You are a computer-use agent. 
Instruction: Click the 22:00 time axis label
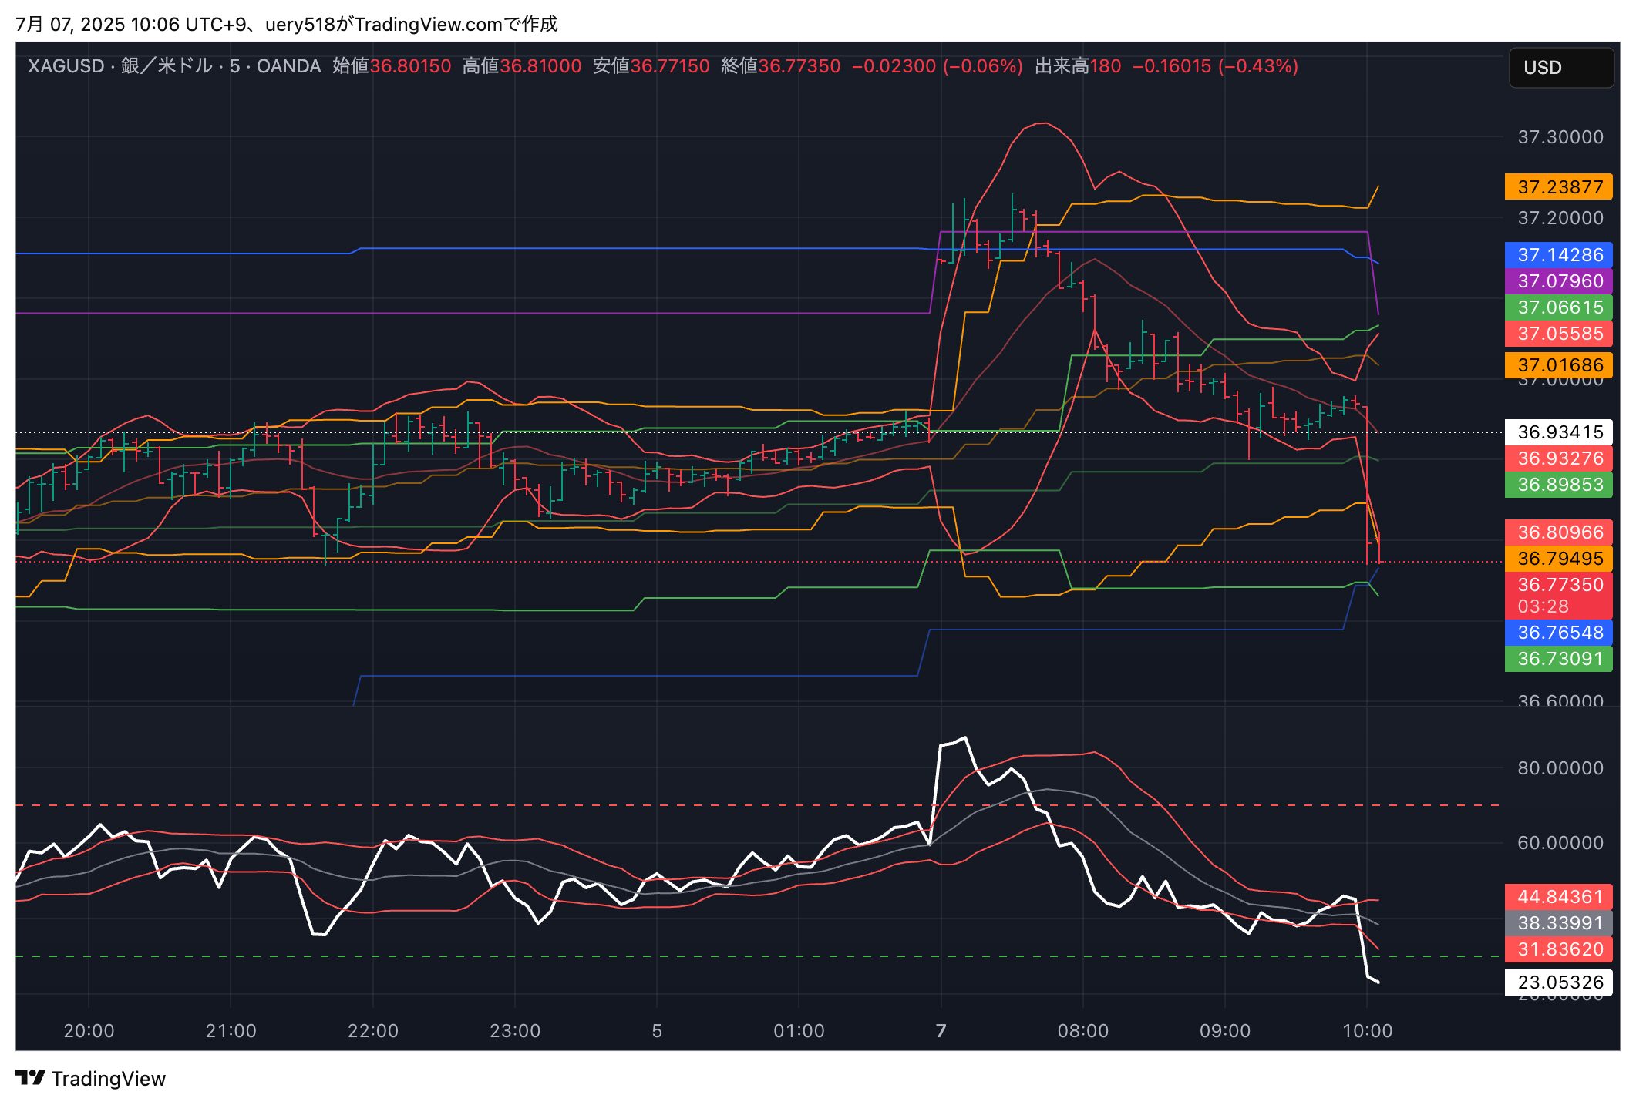pos(372,1031)
